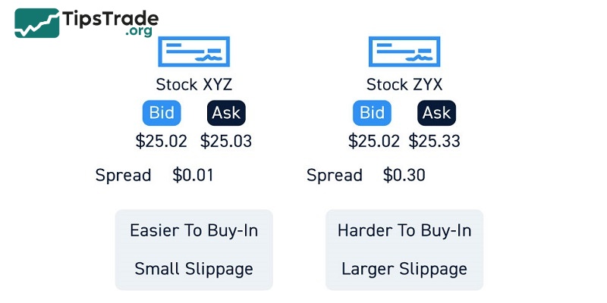Click the check icon above Stock ZYX
This screenshot has height=303, width=607.
point(404,53)
